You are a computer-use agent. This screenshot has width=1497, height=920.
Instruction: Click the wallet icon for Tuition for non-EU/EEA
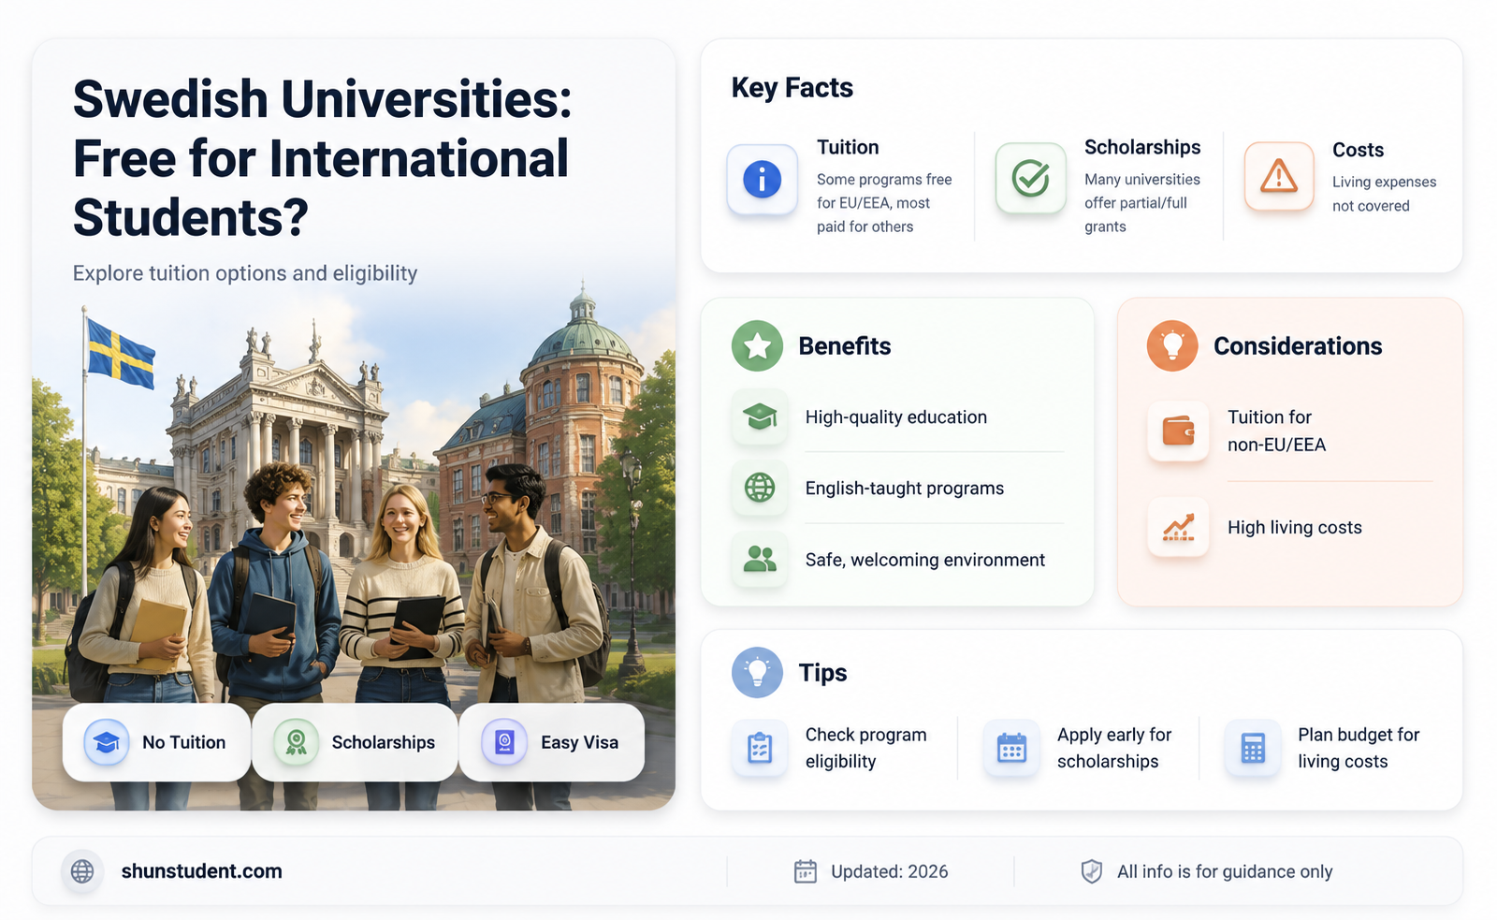coord(1178,431)
